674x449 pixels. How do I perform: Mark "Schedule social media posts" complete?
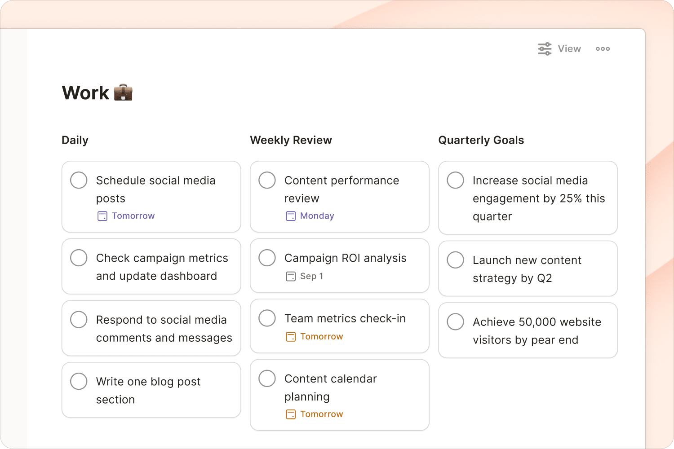(x=79, y=180)
